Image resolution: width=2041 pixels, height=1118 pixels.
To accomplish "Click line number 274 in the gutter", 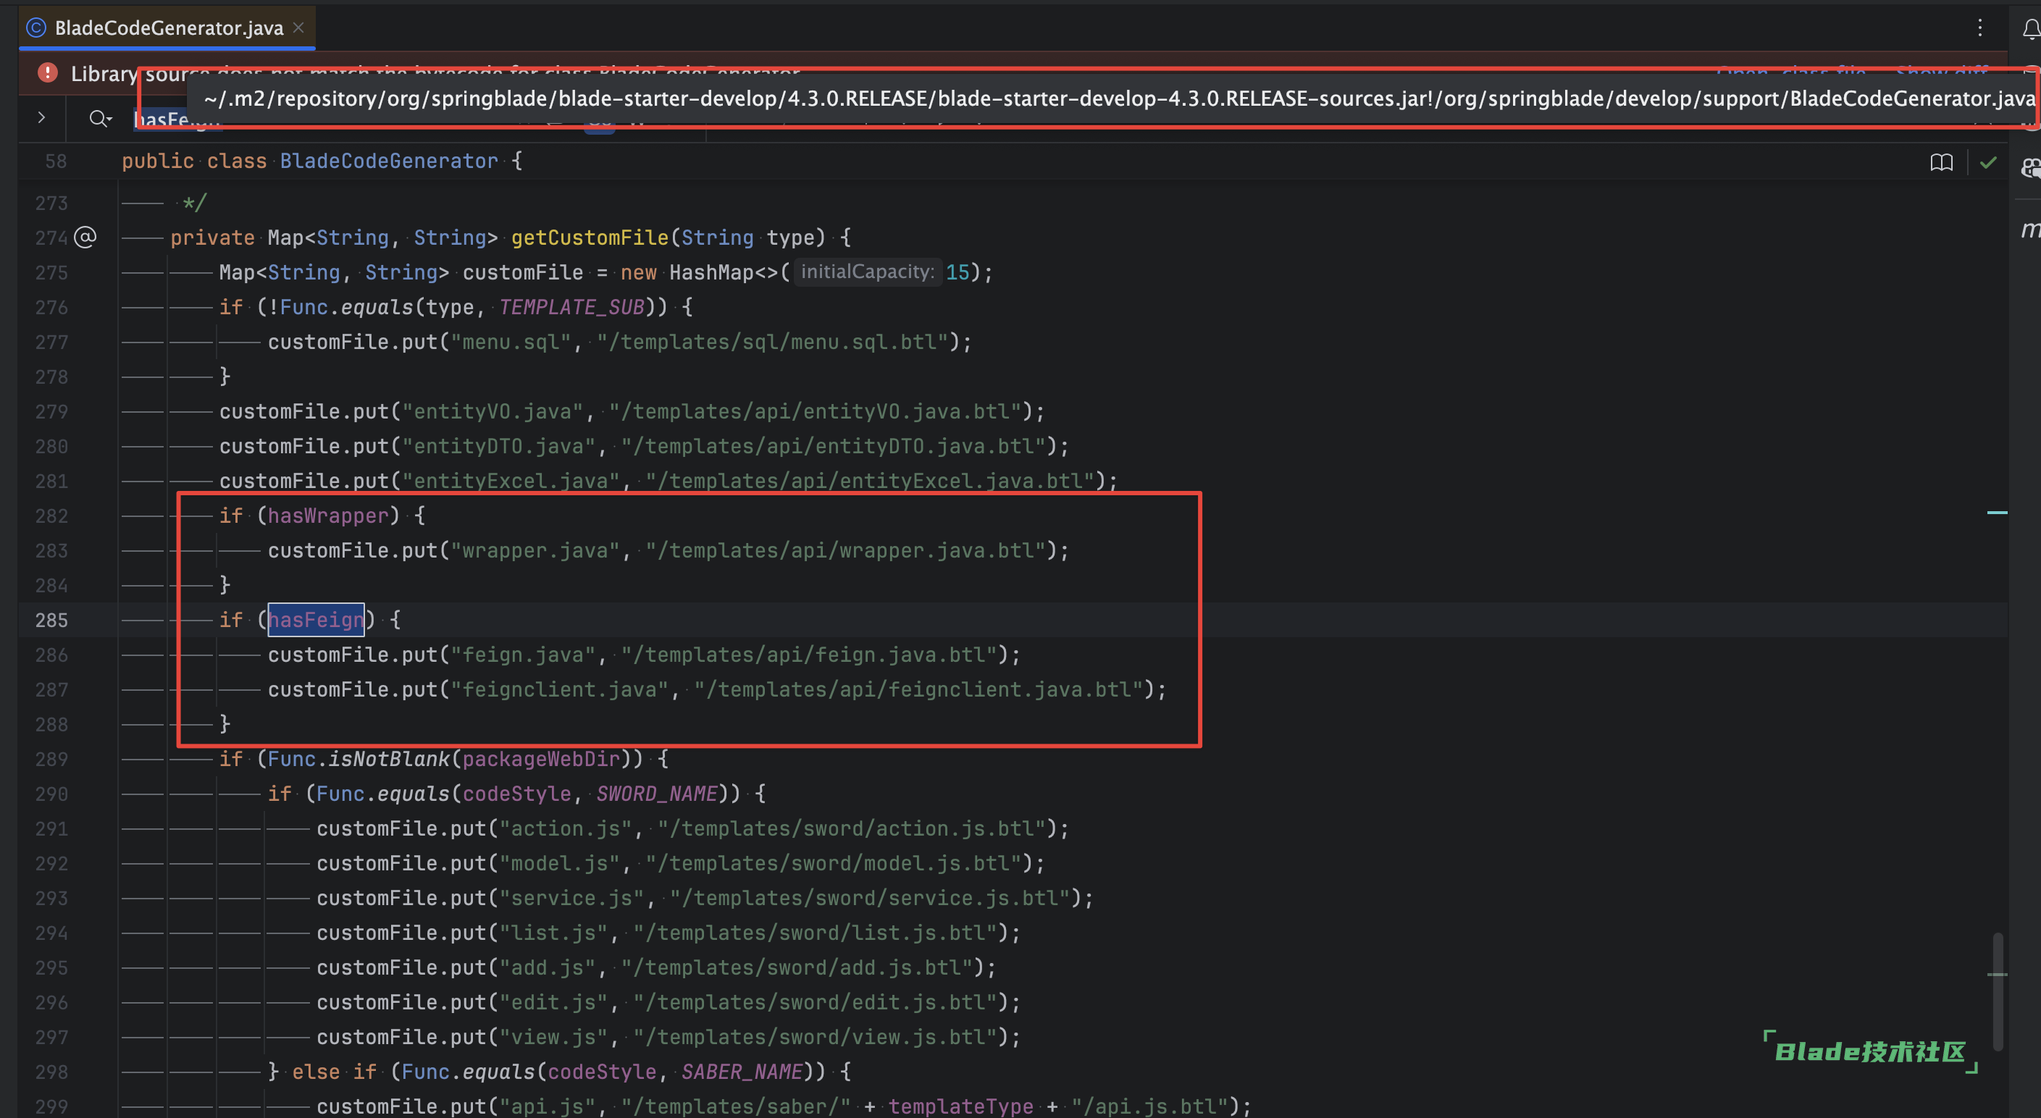I will pos(51,238).
